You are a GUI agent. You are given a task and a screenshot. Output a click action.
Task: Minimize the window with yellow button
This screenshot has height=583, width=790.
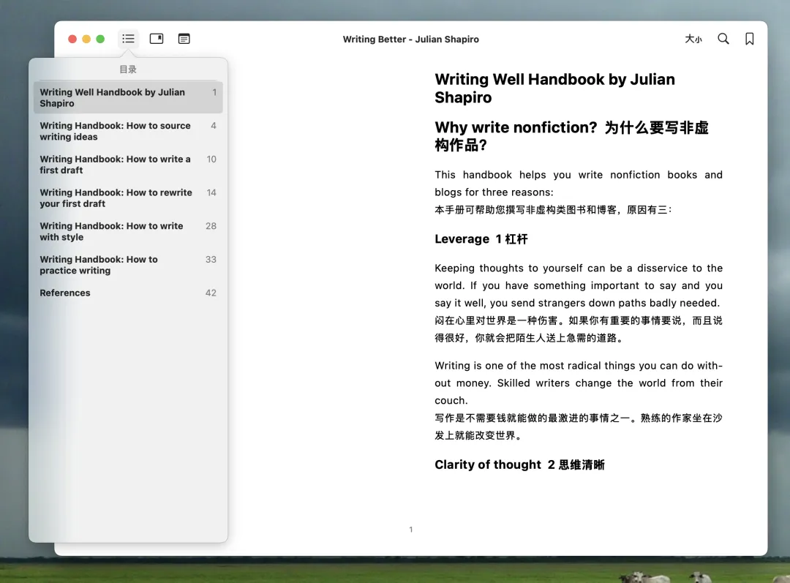[x=86, y=39]
